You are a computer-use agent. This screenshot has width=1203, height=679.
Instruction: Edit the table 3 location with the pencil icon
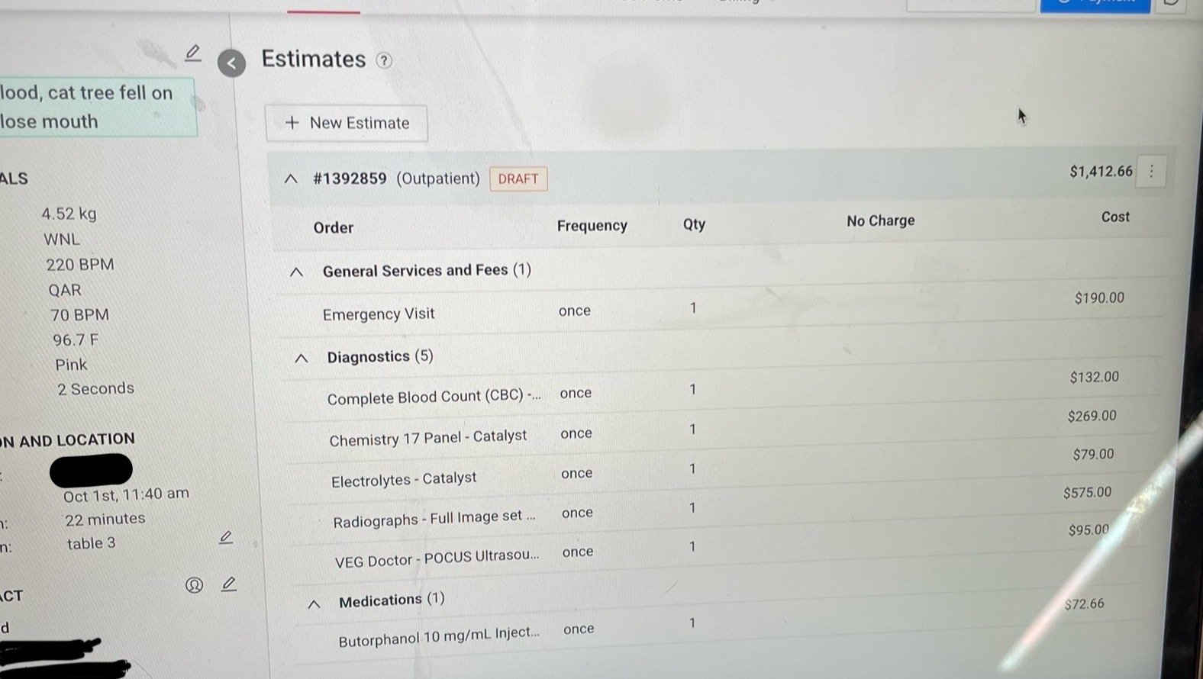click(x=226, y=538)
